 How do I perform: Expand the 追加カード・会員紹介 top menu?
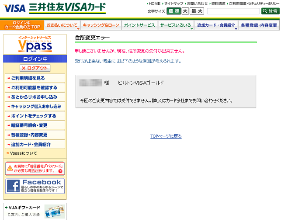coord(216,25)
